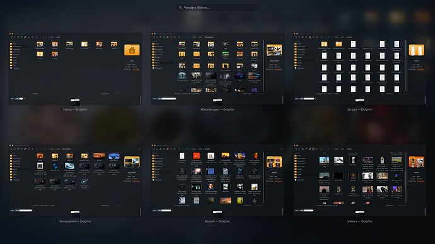Select the Bureaublad — Dolphin window
The width and height of the screenshot is (435, 244).
75,180
